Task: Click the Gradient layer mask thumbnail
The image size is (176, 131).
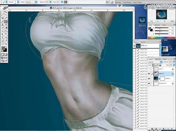Action: point(162,79)
